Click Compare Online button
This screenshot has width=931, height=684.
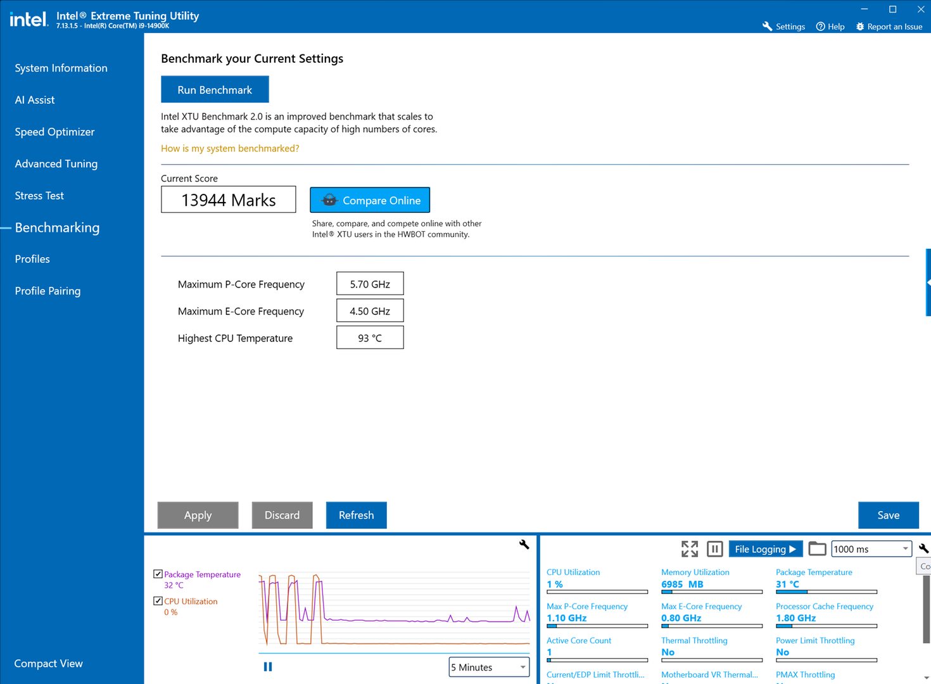[x=370, y=200]
